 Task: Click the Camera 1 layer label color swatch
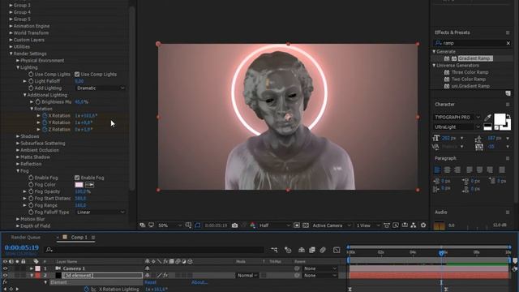click(x=38, y=268)
